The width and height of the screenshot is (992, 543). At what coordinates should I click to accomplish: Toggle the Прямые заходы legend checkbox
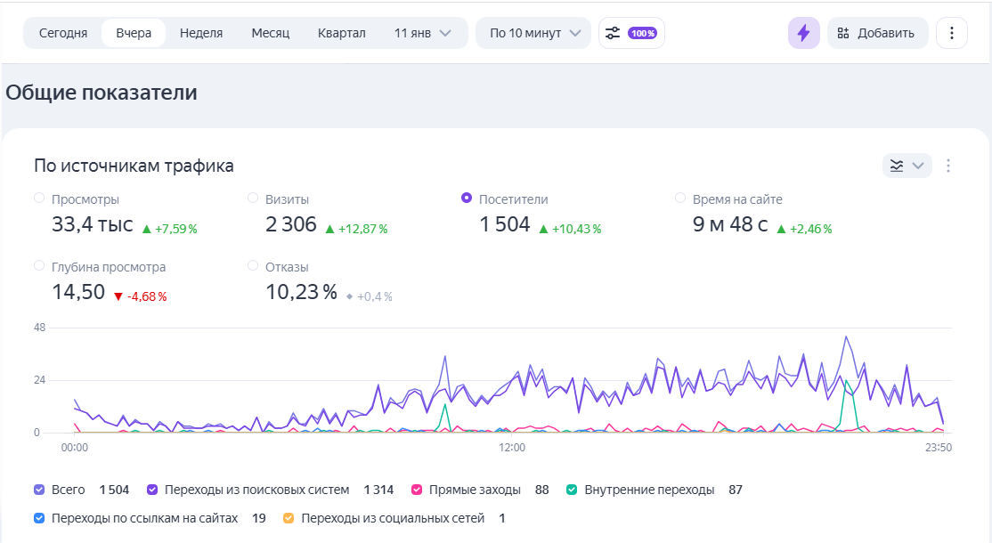417,490
